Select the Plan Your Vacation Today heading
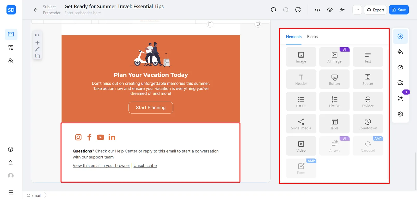The width and height of the screenshot is (417, 199). [151, 75]
